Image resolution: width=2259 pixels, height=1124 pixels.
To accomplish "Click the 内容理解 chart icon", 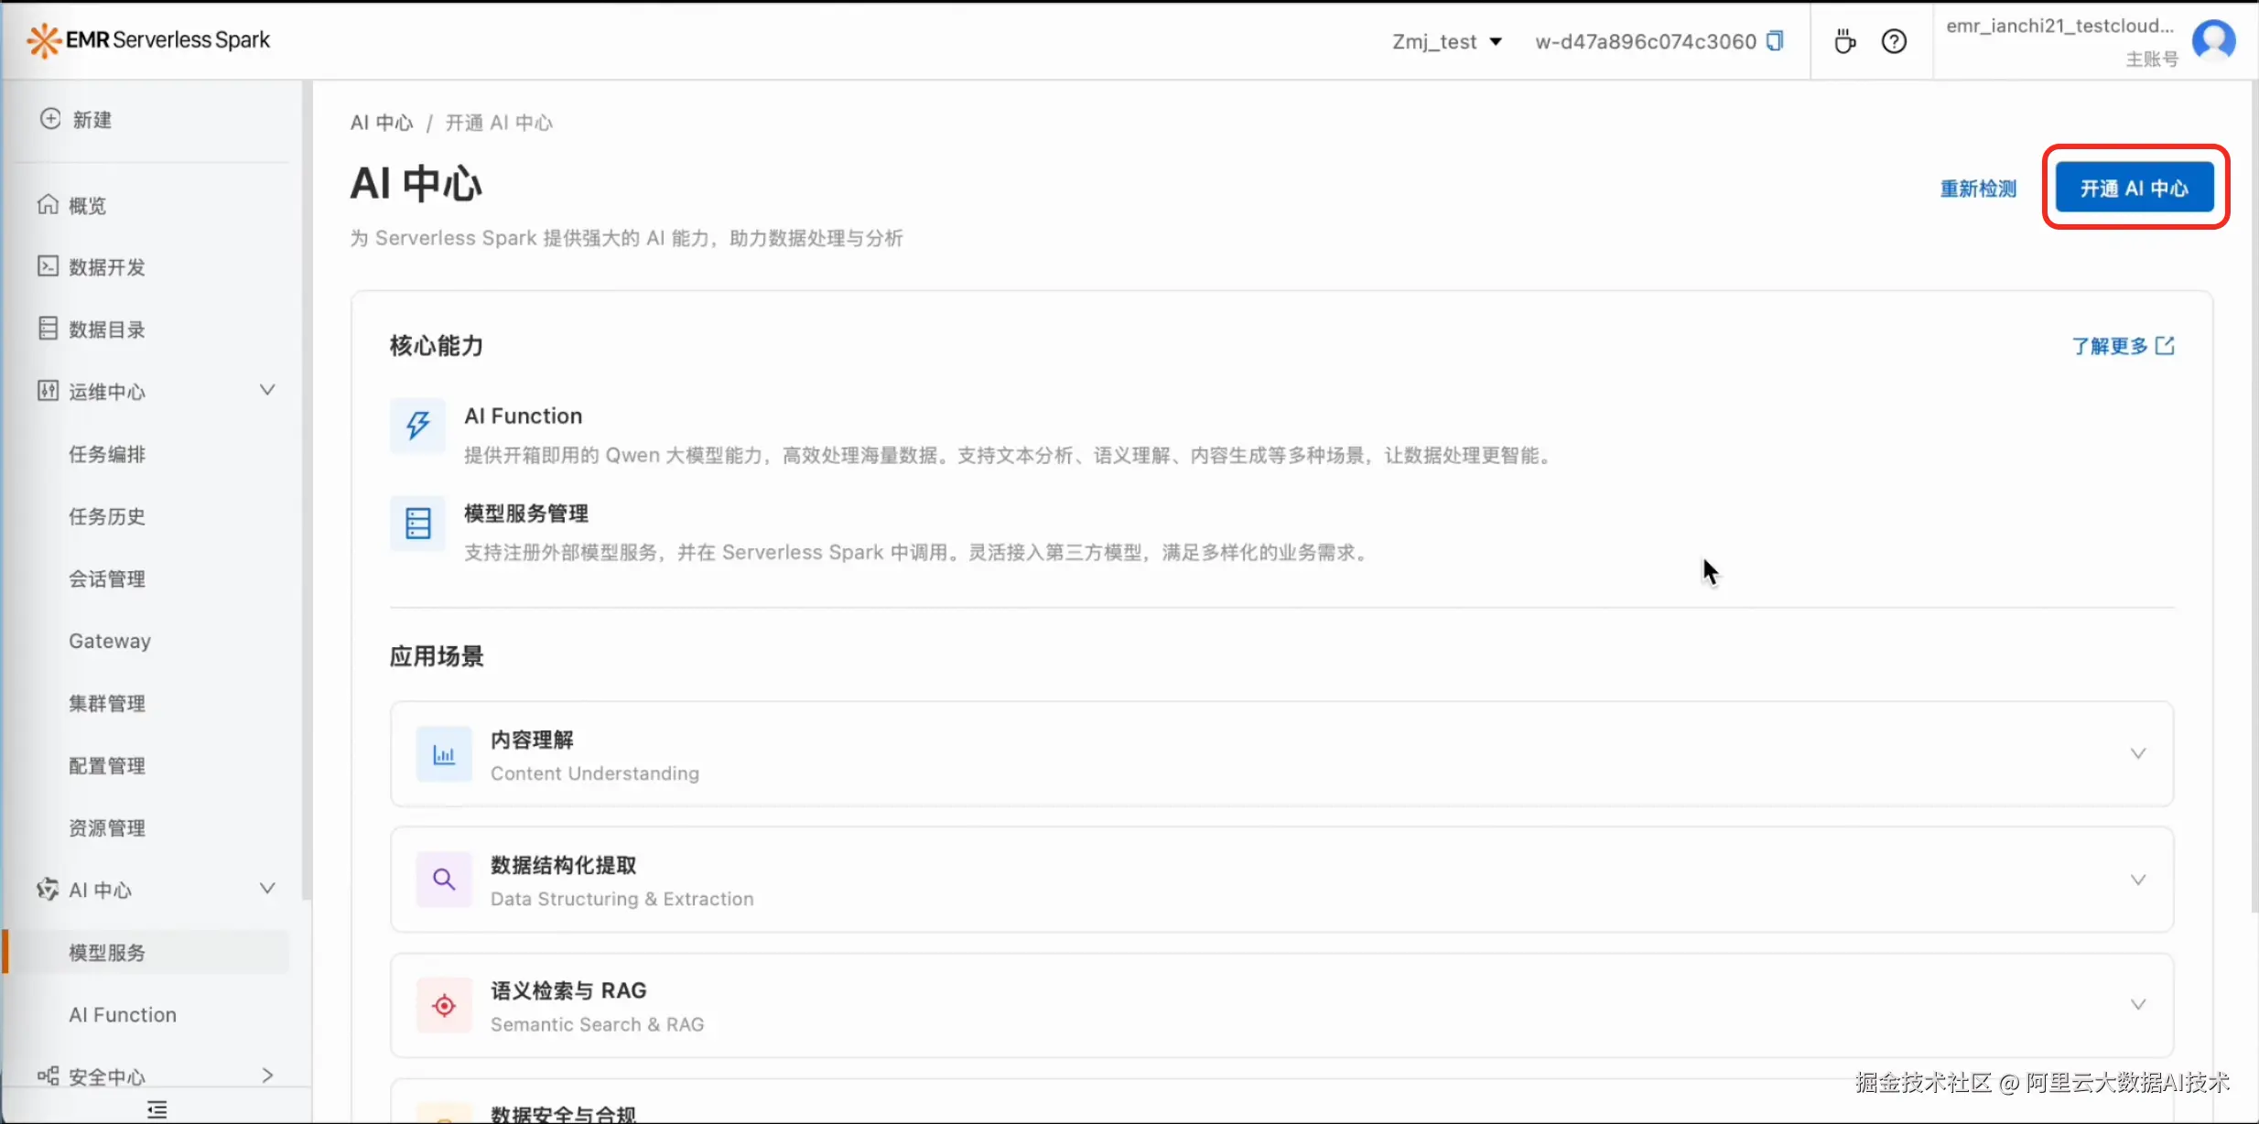I will pyautogui.click(x=444, y=754).
